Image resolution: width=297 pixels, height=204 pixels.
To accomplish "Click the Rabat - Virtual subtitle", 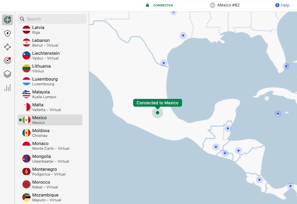I will coord(45,187).
